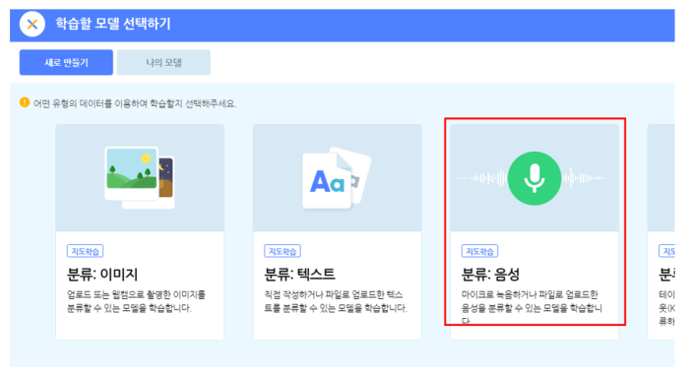Switch to the 새로 만들기 tab
689x374 pixels.
(66, 62)
